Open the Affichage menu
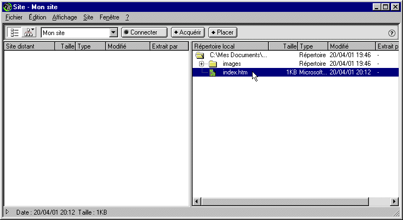 64,17
